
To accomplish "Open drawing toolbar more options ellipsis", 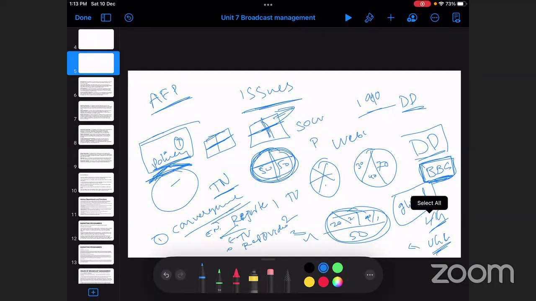I will pos(370,275).
